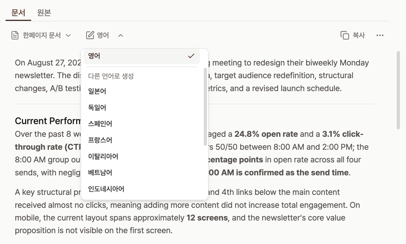
Task: Switch to the 원본 tab
Action: pos(44,13)
